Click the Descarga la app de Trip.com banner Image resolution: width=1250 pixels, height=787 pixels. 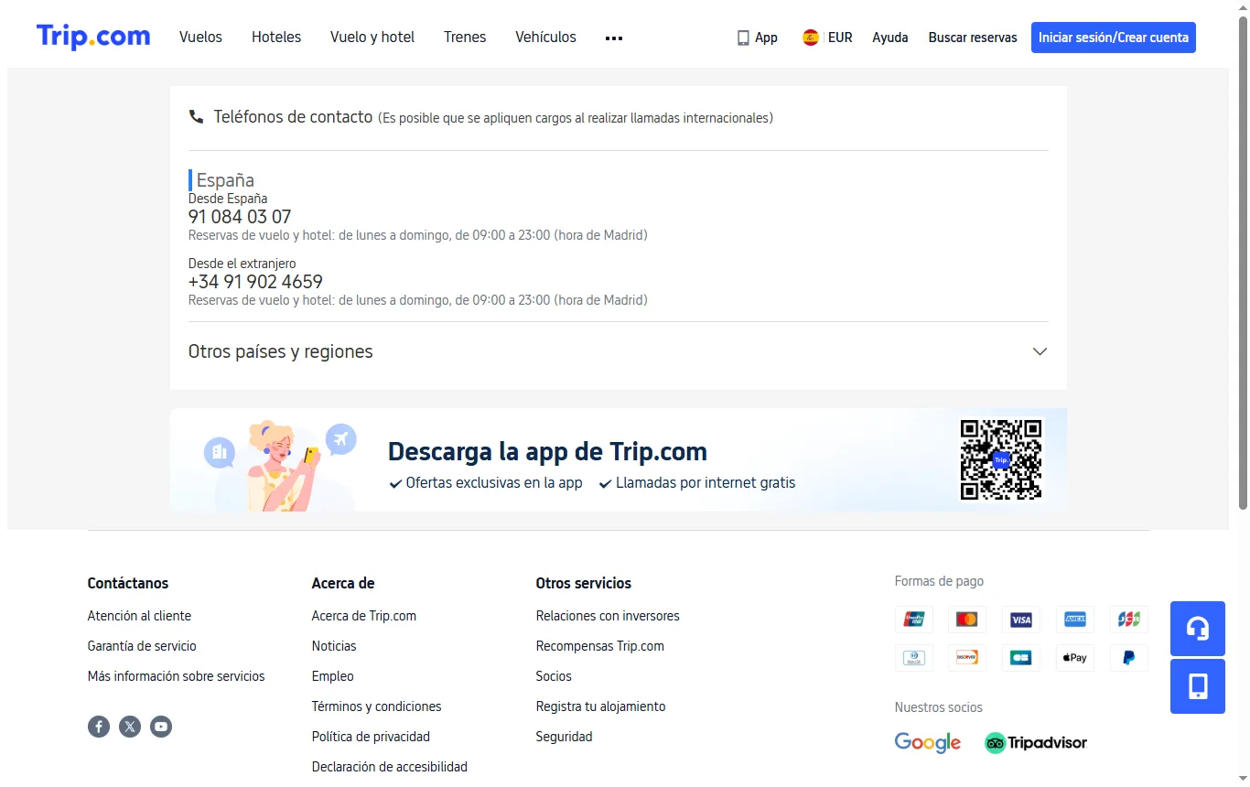(619, 459)
